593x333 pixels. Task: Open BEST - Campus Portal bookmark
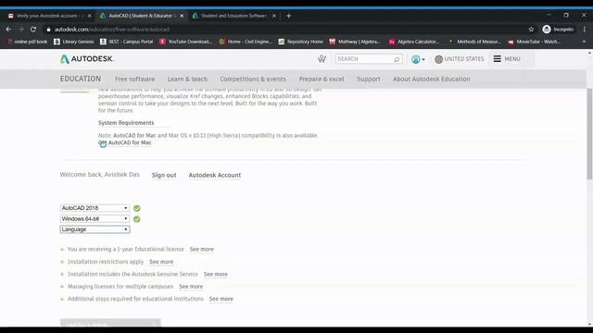click(127, 42)
